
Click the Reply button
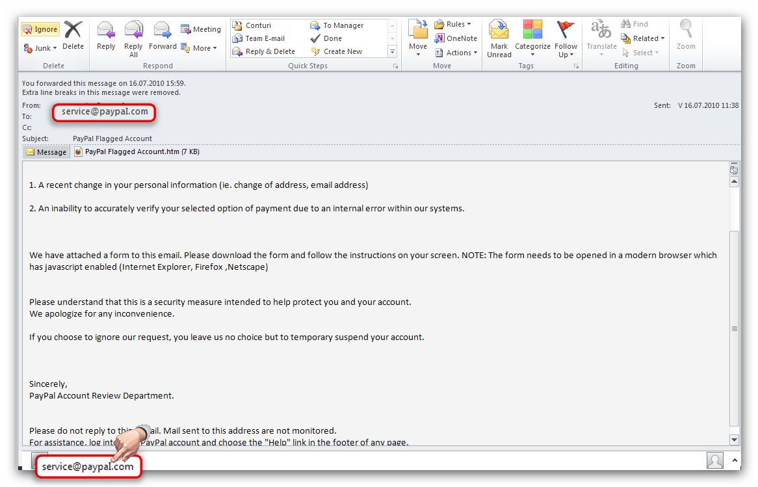(106, 36)
